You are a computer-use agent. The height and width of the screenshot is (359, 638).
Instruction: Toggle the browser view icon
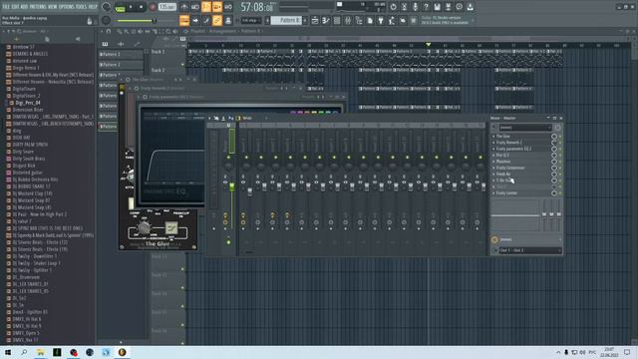[x=359, y=20]
